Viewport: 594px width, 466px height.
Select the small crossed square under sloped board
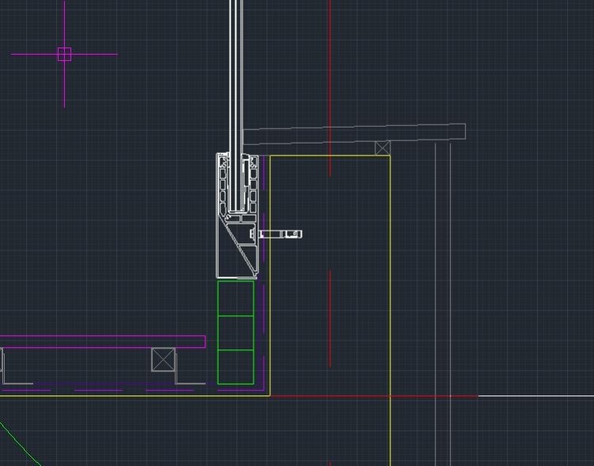383,148
